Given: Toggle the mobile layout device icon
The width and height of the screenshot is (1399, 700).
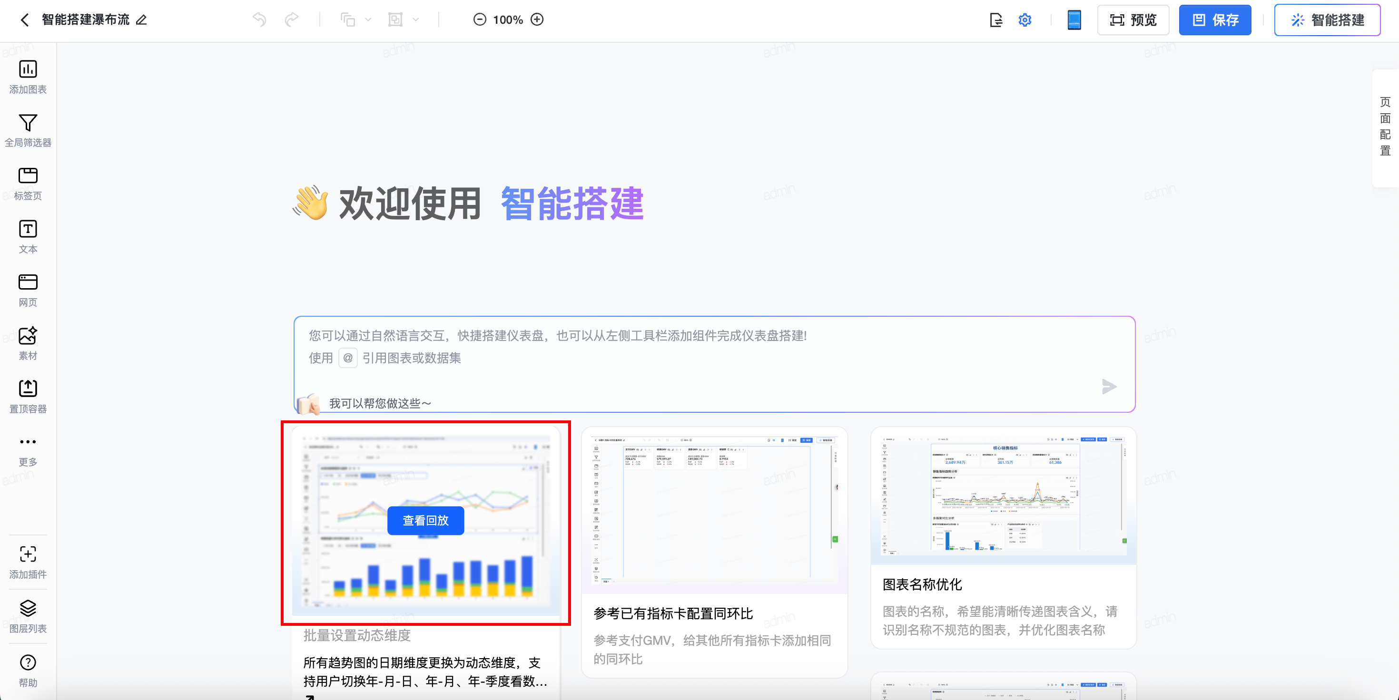Looking at the screenshot, I should (x=1074, y=20).
